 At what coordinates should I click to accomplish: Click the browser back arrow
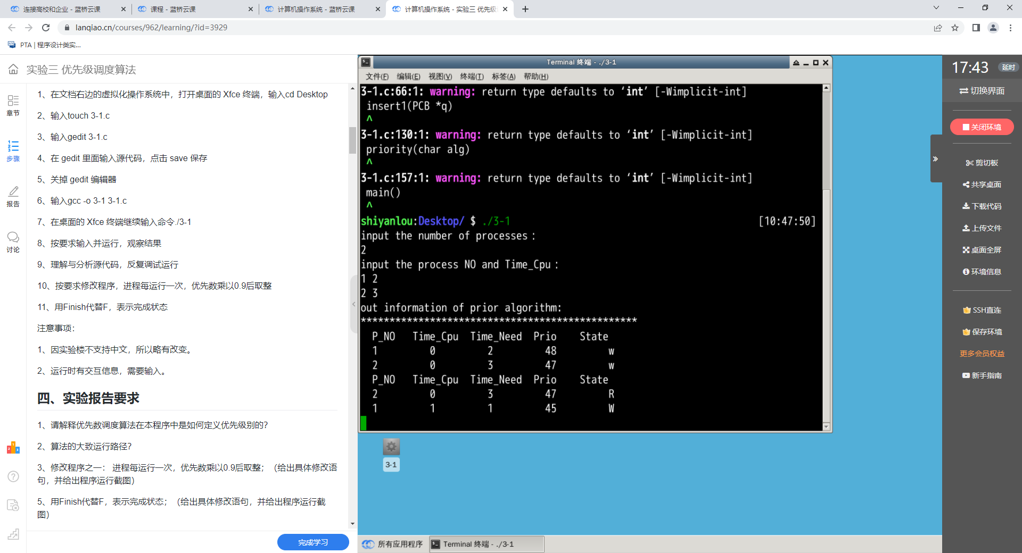(x=12, y=28)
